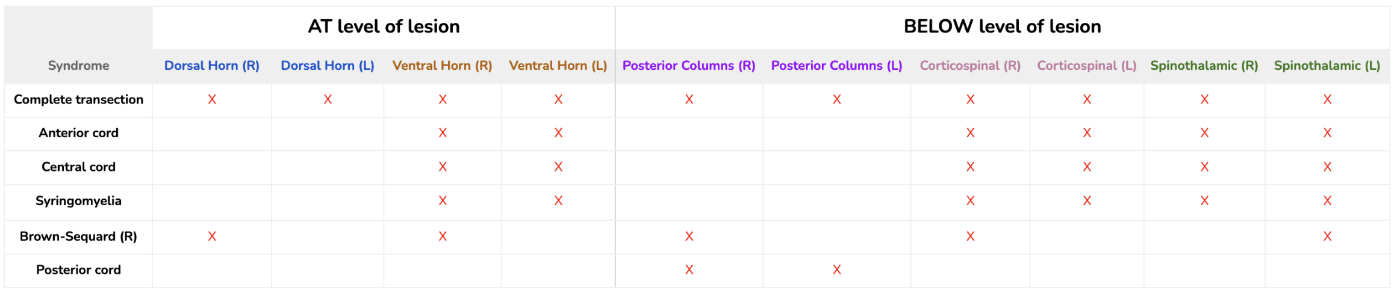The width and height of the screenshot is (1397, 296).
Task: Click the Posterior cord row label
Action: tap(78, 270)
